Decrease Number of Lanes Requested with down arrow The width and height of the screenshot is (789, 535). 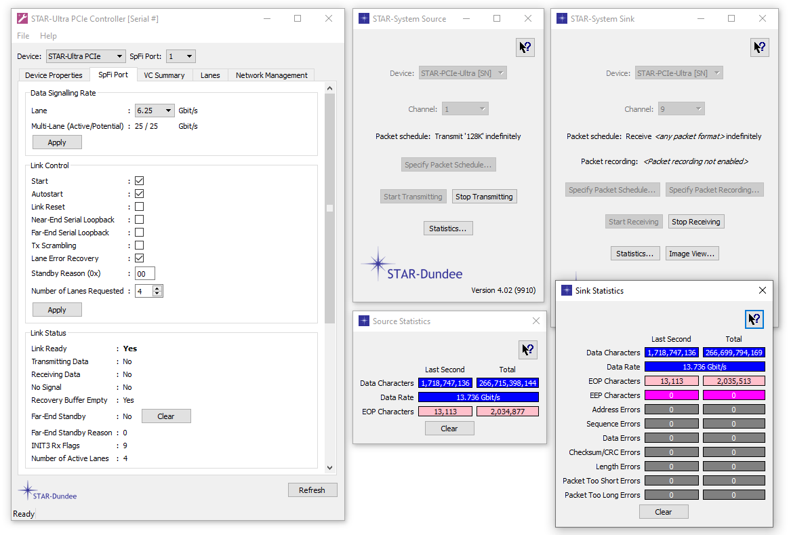coord(157,294)
